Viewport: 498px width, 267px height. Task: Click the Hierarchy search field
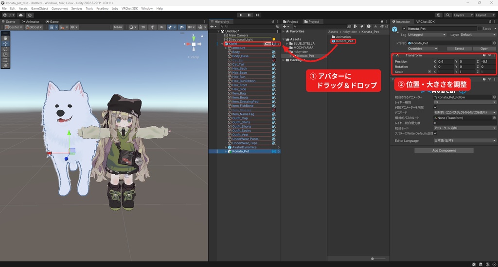tap(247, 27)
